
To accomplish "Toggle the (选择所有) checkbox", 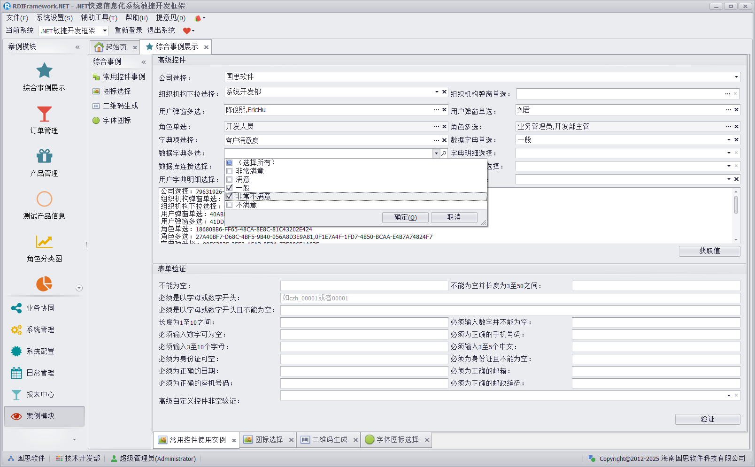I will [230, 163].
